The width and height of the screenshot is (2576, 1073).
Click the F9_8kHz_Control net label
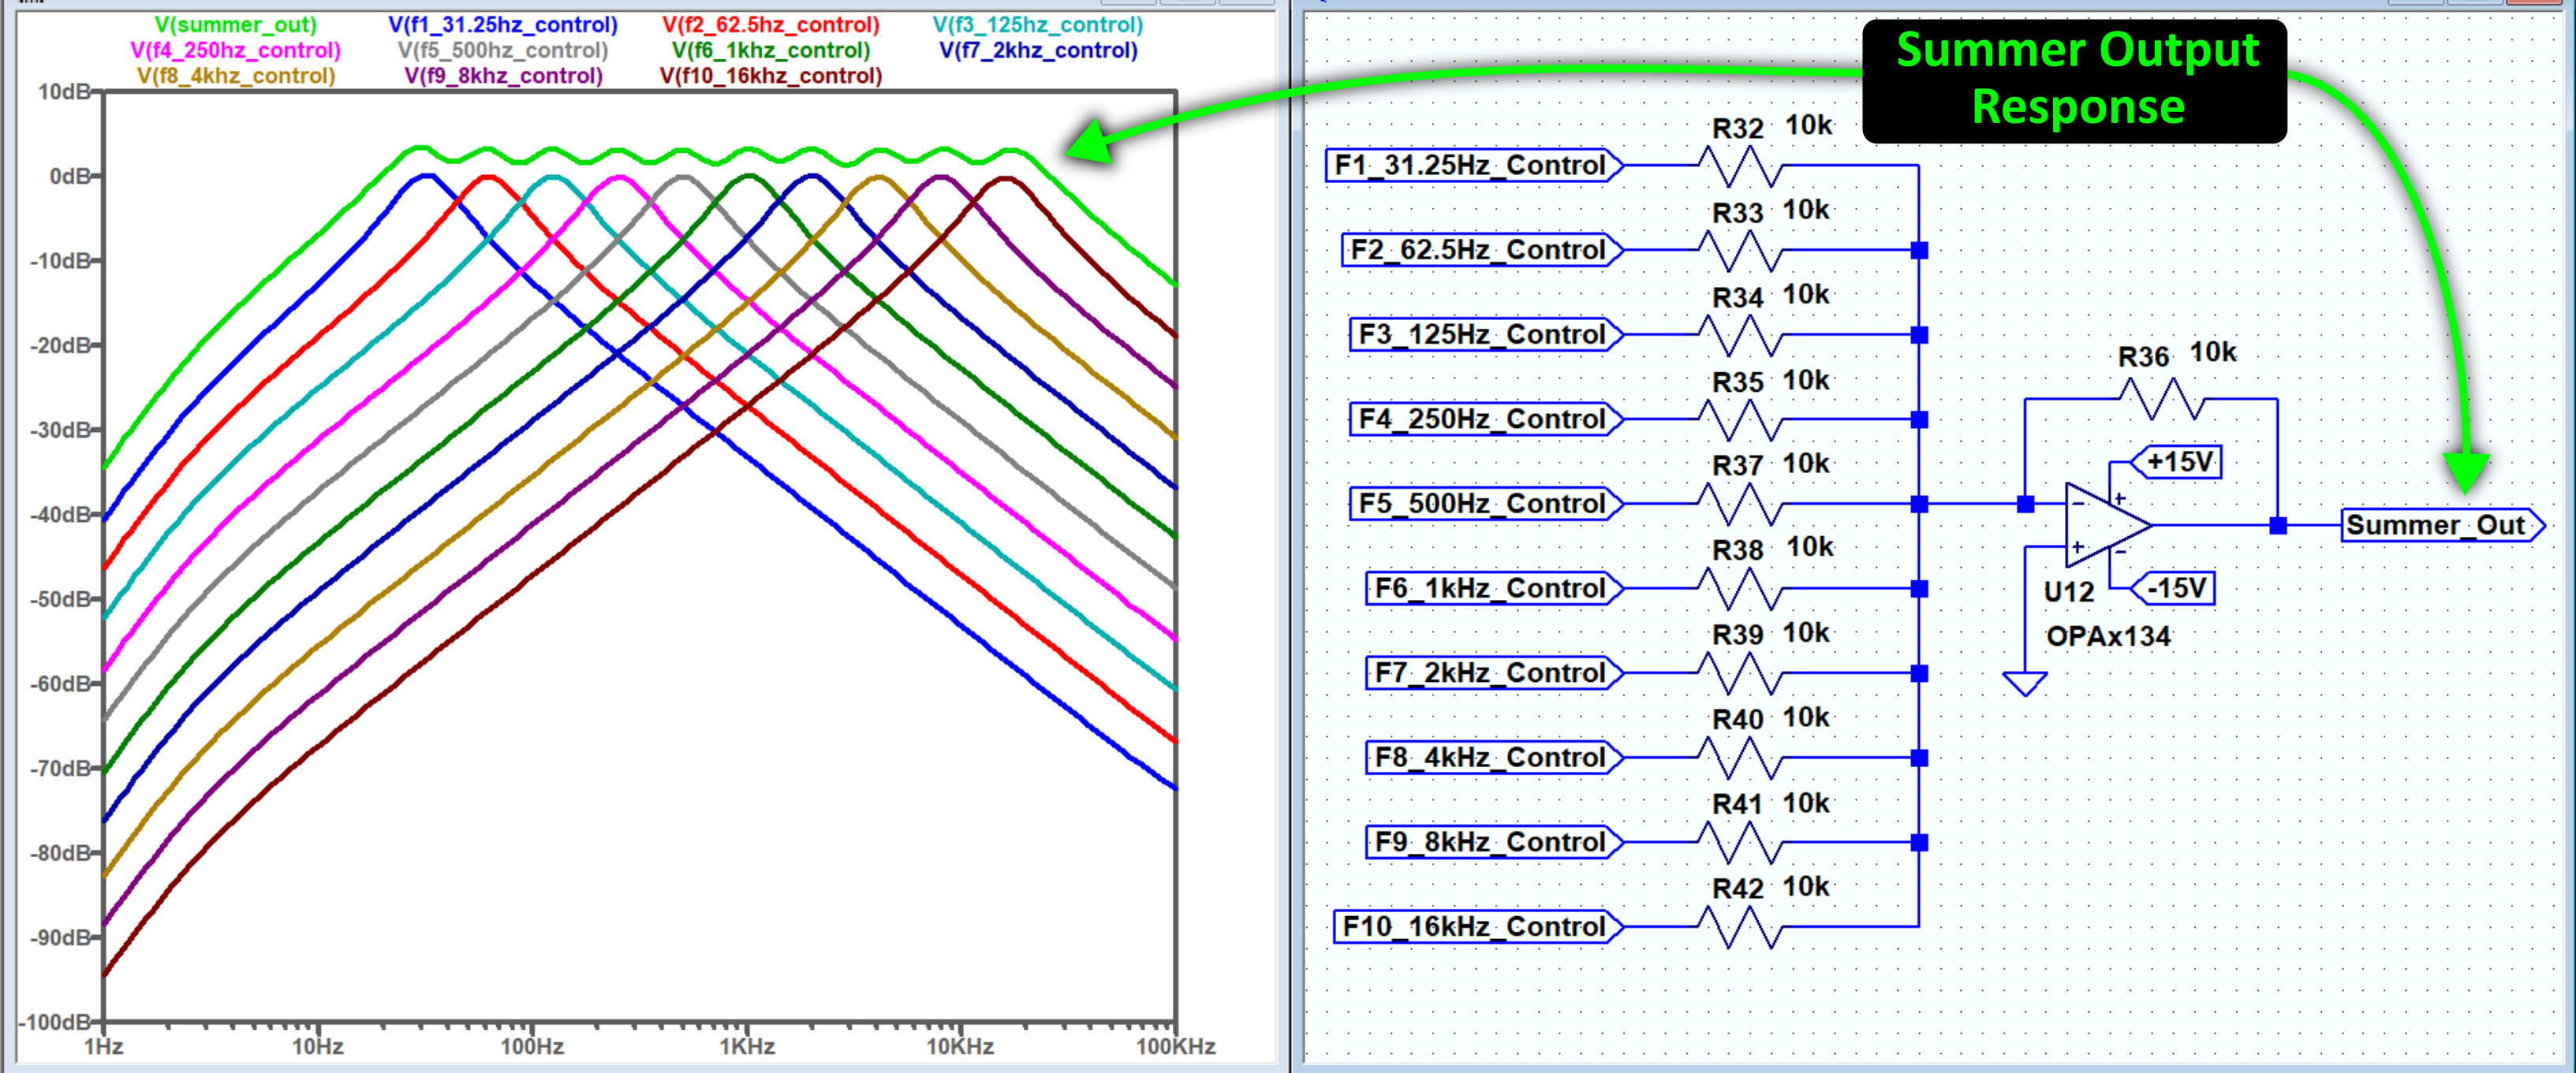click(1494, 842)
